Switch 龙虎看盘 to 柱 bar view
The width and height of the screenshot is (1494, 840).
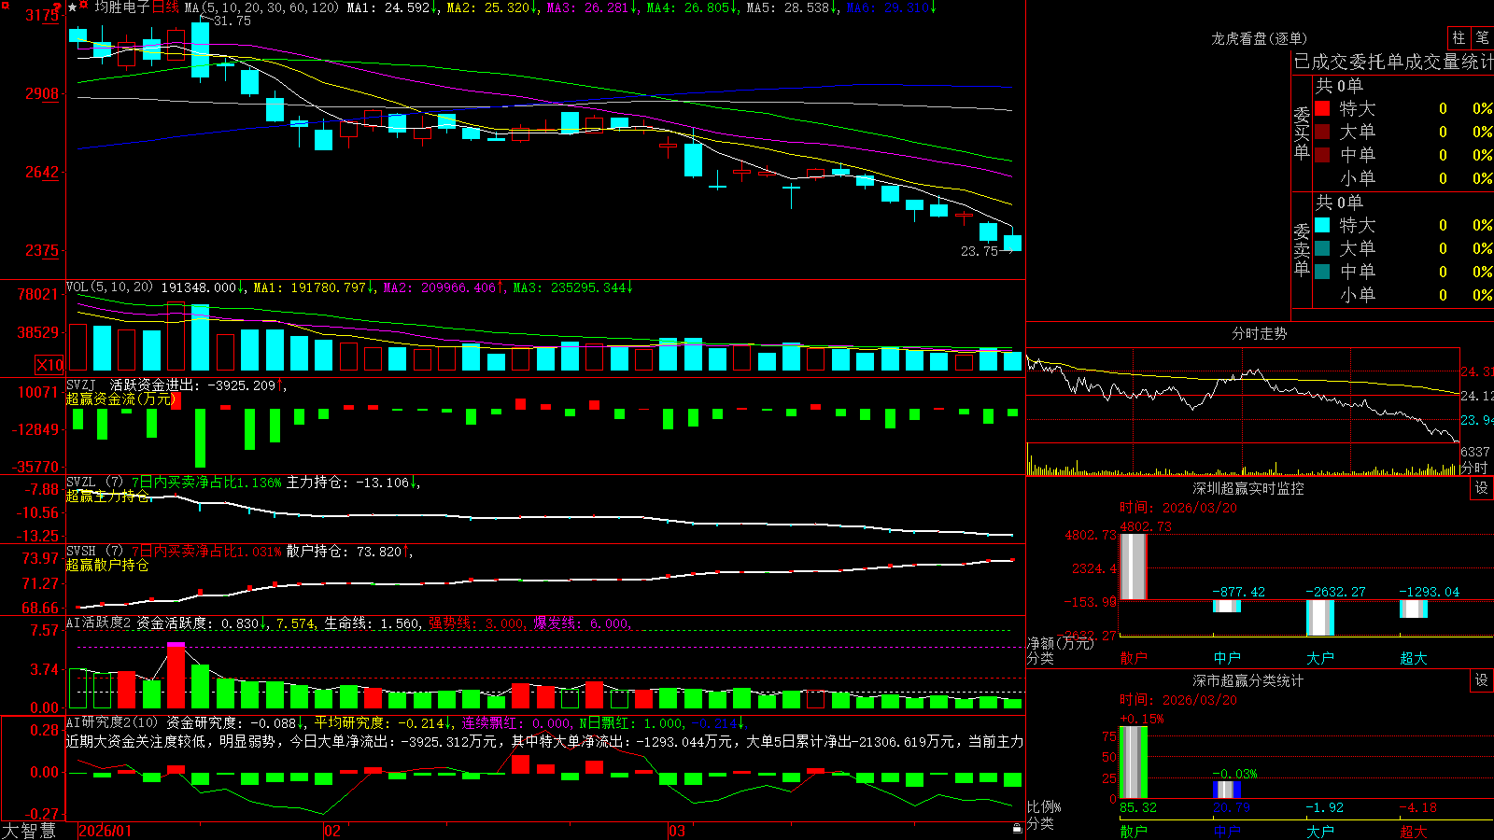[x=1459, y=37]
